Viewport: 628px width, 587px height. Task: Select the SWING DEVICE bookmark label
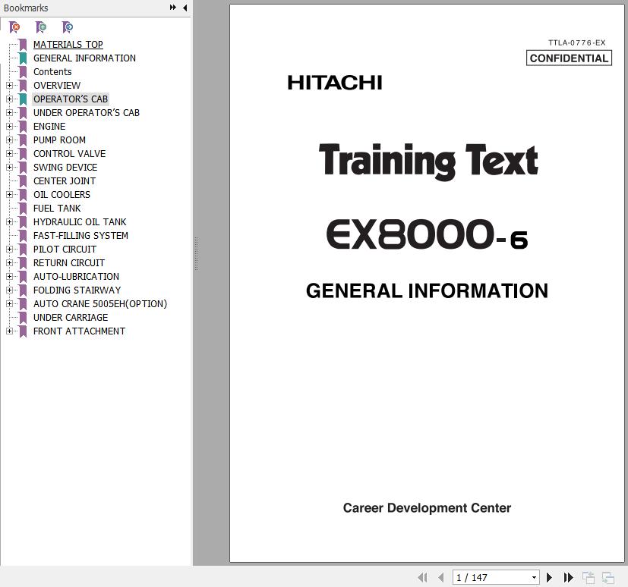[x=65, y=167]
